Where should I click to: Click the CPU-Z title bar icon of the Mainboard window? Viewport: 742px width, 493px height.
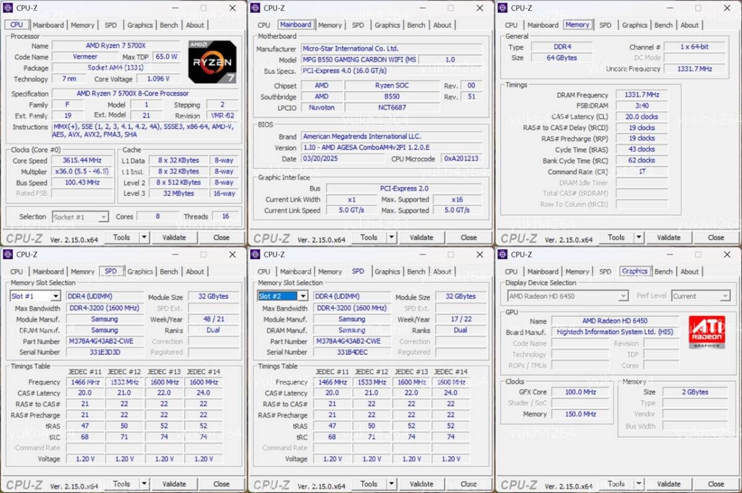coord(256,8)
